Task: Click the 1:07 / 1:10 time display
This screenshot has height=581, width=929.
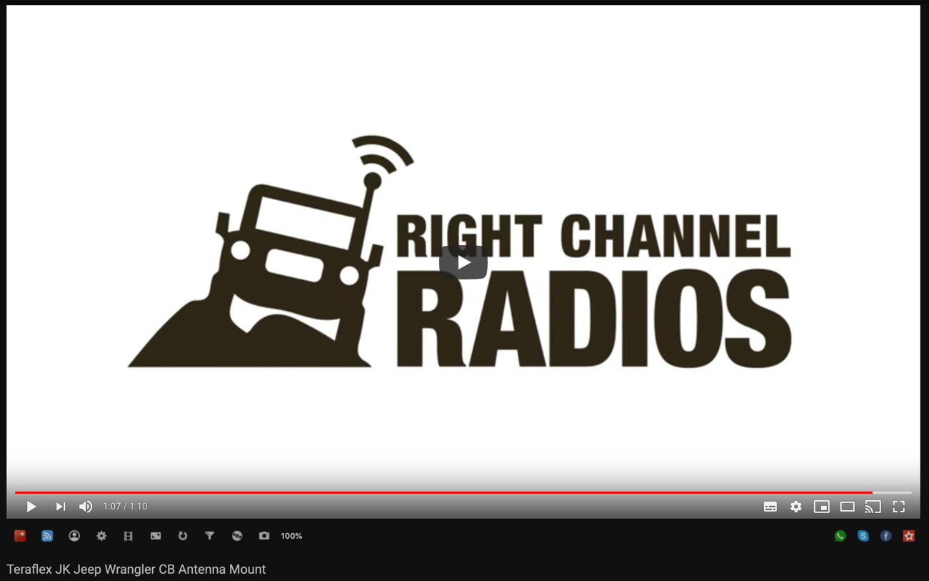Action: 125,507
